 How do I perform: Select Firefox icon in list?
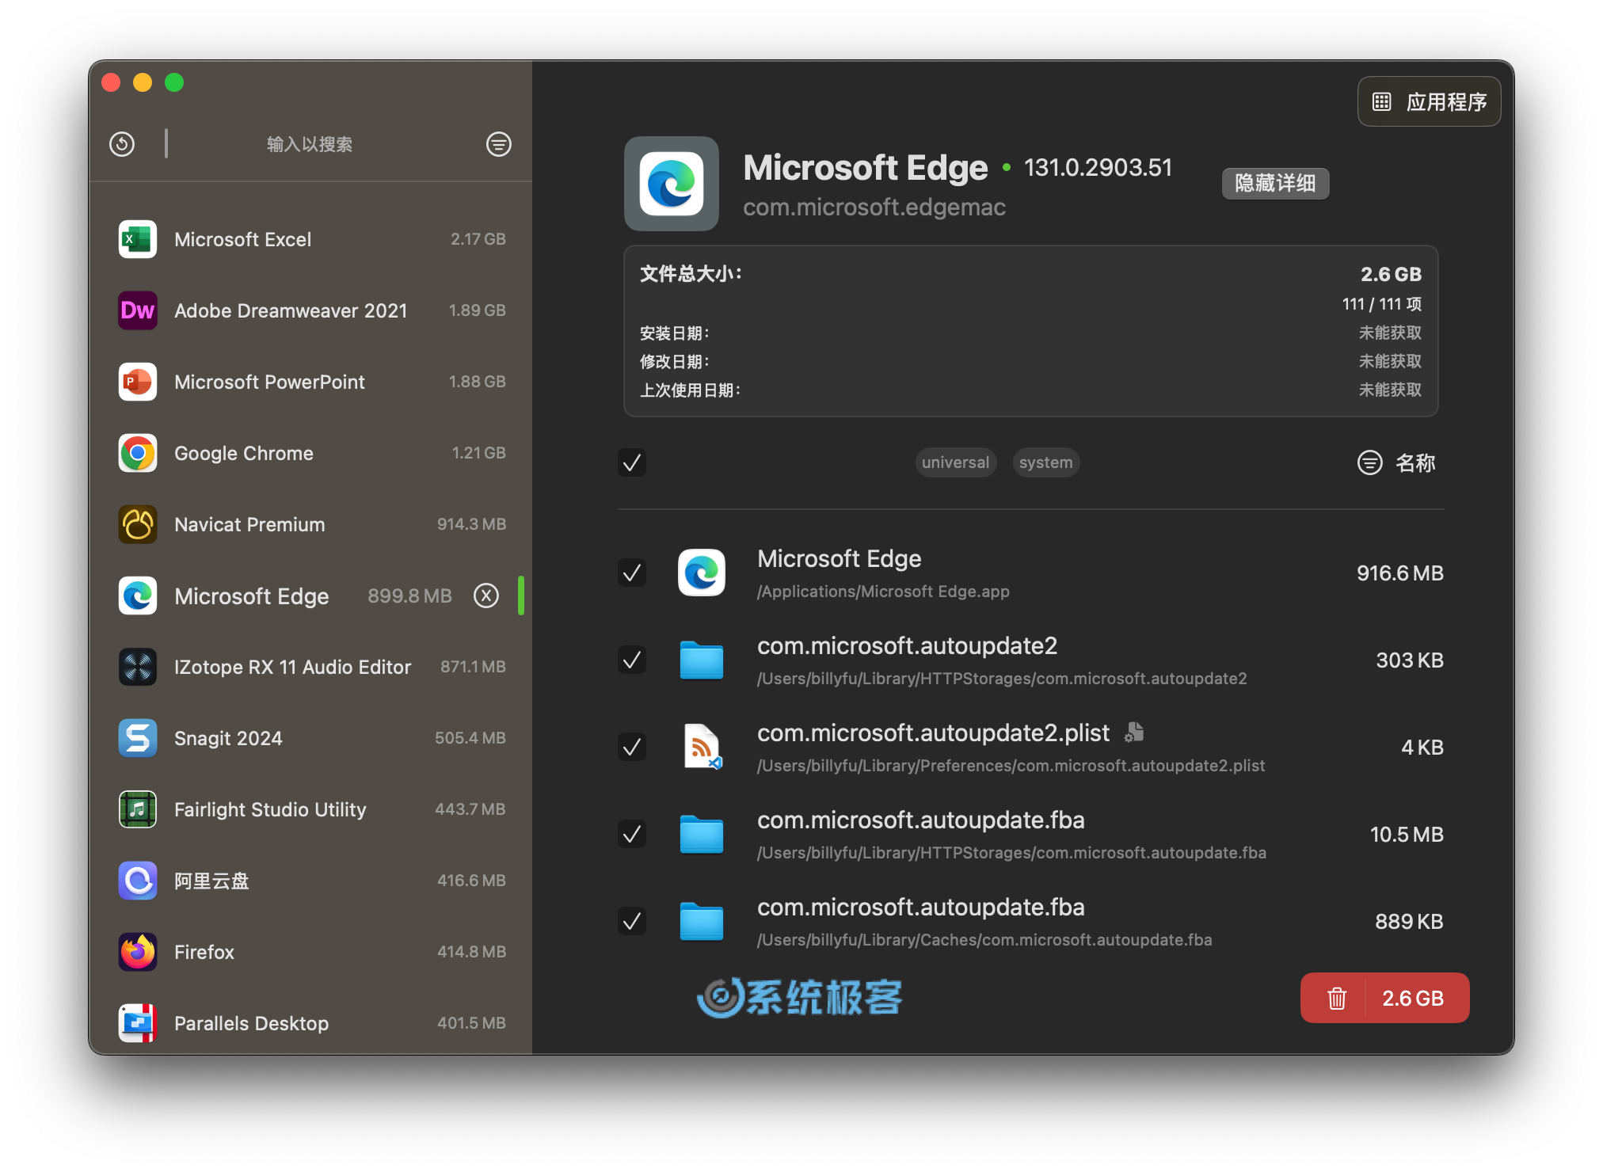[138, 952]
